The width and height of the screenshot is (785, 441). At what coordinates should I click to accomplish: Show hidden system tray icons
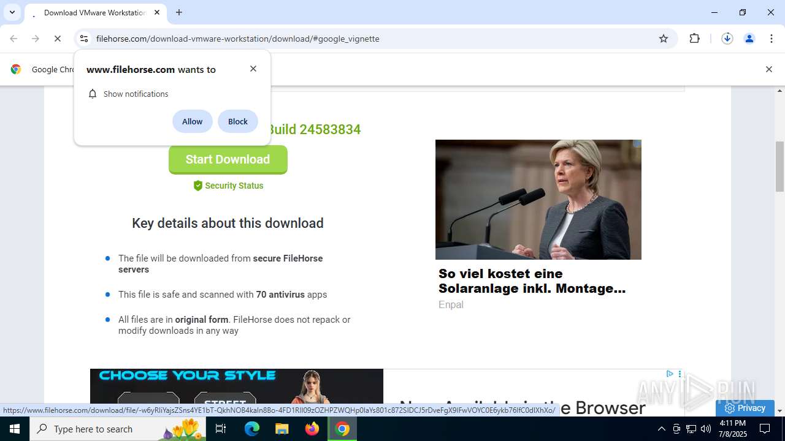click(x=661, y=429)
